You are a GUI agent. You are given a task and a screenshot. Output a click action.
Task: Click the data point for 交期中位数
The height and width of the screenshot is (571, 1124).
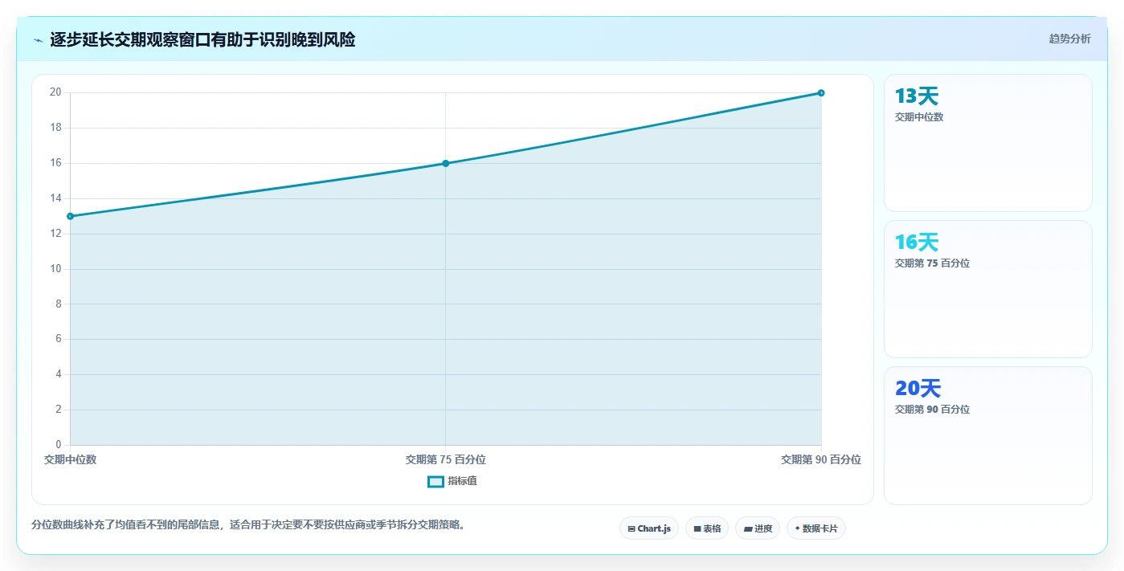71,216
